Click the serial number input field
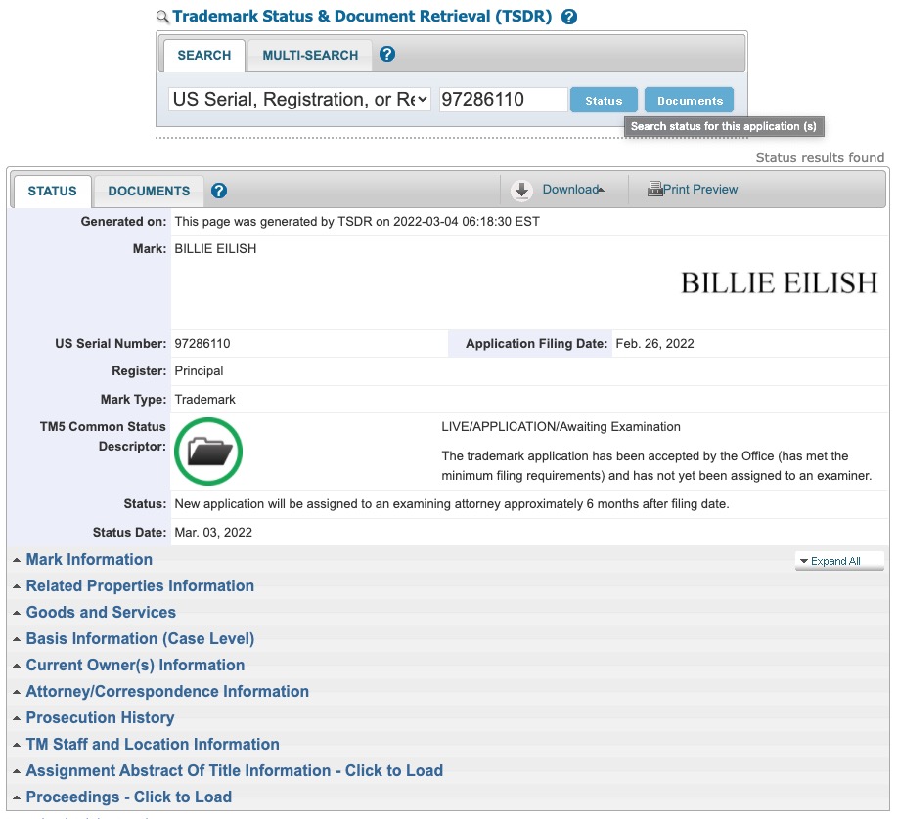 tap(503, 99)
